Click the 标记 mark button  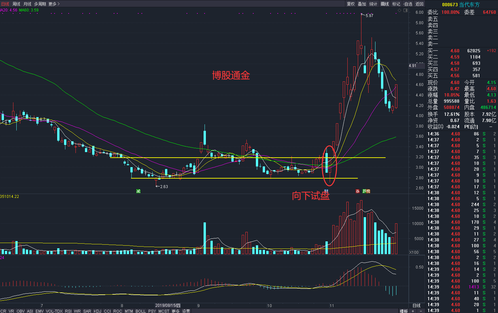tap(396, 4)
